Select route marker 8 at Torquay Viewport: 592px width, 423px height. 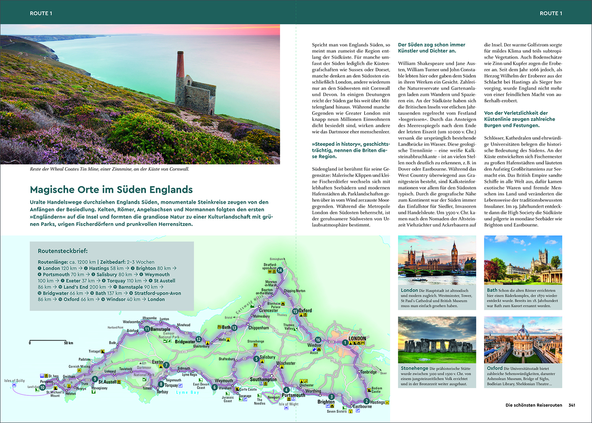[x=161, y=384]
